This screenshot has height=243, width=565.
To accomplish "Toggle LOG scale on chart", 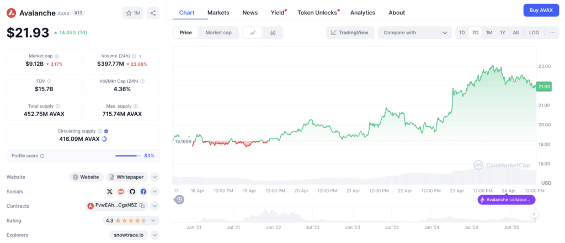I will (x=534, y=33).
